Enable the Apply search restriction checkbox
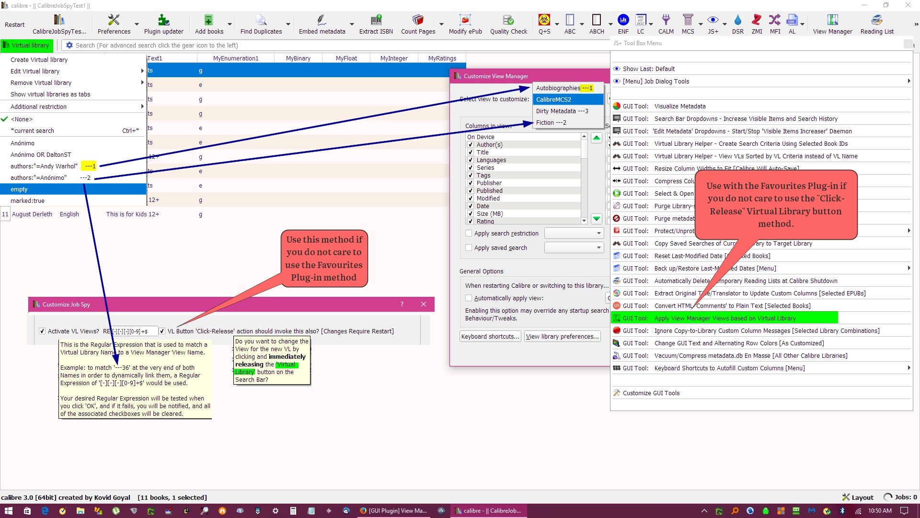This screenshot has width=920, height=518. pyautogui.click(x=469, y=234)
